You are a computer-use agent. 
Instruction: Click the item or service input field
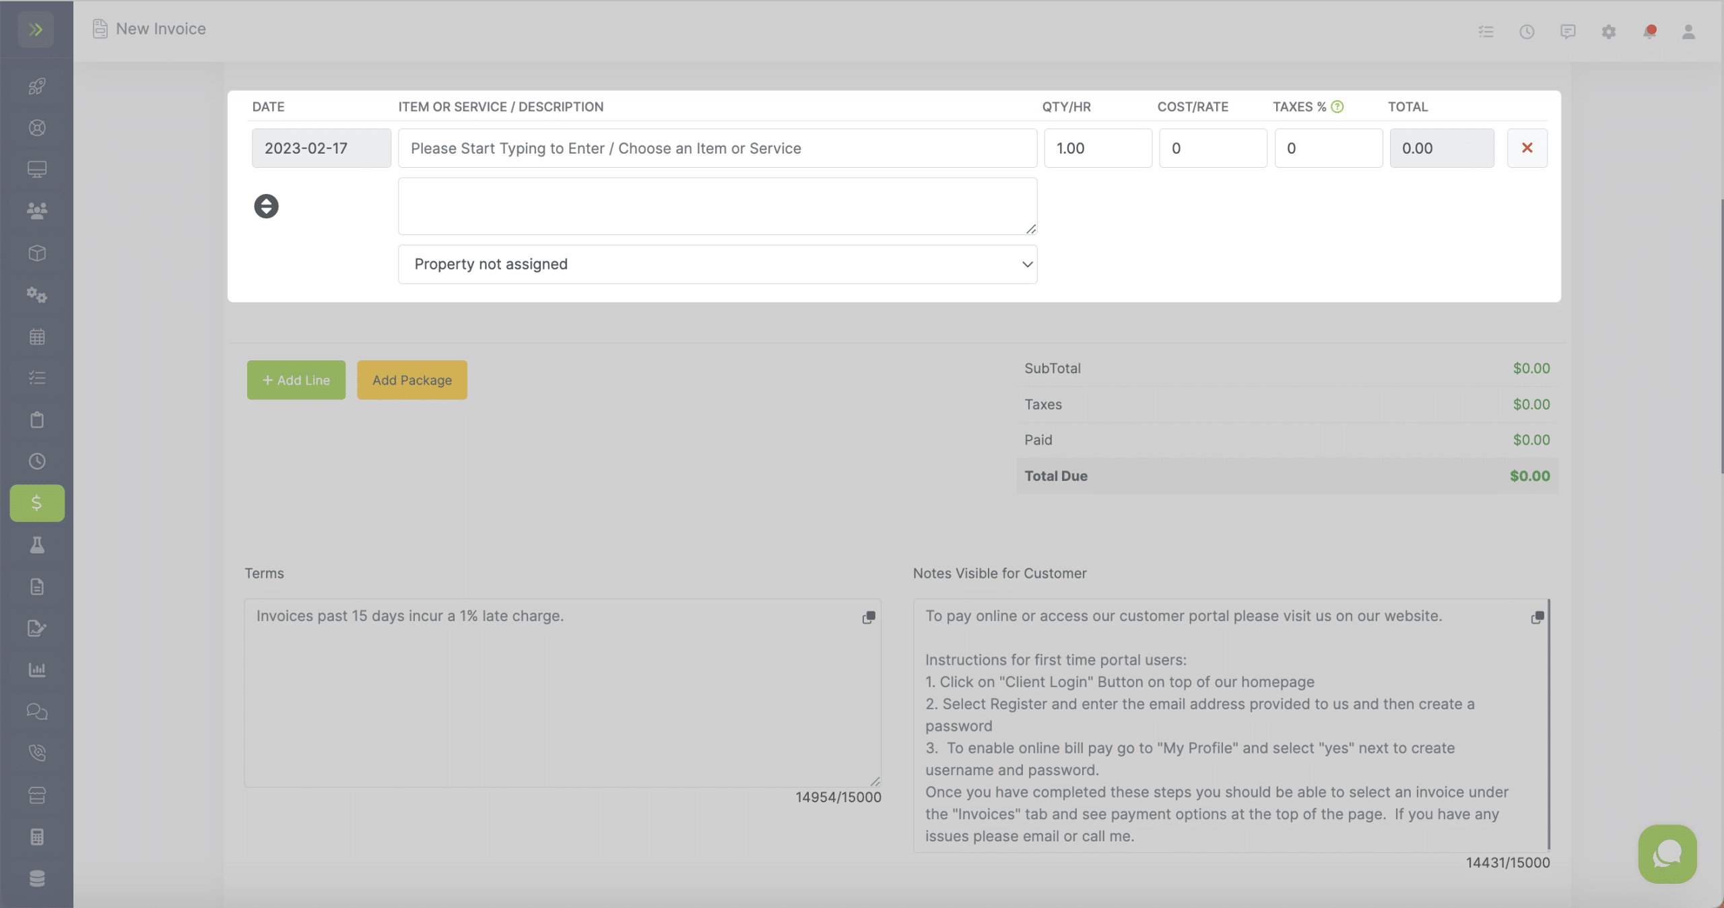click(x=717, y=148)
